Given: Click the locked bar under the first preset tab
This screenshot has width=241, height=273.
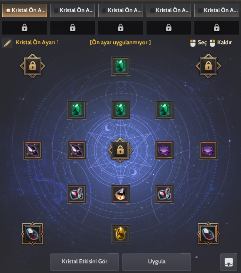Looking at the screenshot, I should pyautogui.click(x=24, y=28).
